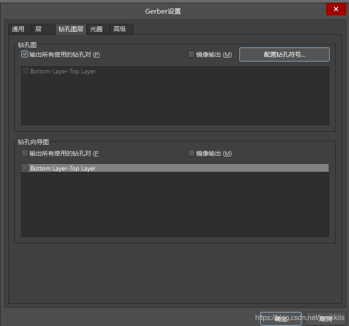Confirm with the 确定 button
This screenshot has height=326, width=349.
tap(280, 319)
